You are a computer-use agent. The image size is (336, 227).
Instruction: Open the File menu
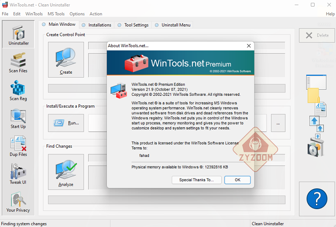pyautogui.click(x=5, y=14)
